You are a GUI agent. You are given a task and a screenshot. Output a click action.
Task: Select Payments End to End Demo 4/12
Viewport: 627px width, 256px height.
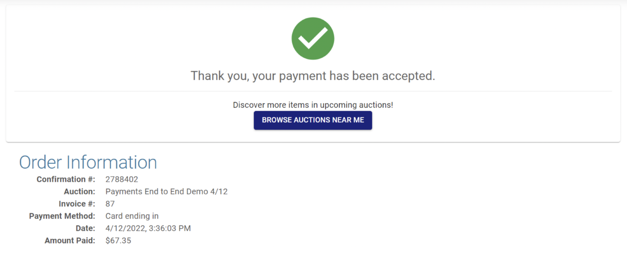click(167, 192)
